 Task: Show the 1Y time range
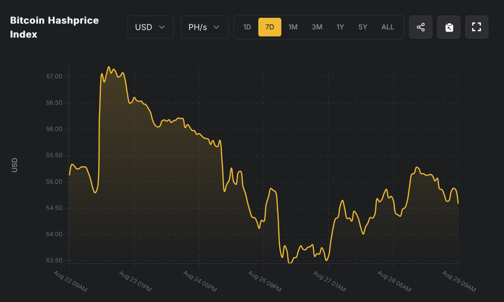[x=340, y=27]
